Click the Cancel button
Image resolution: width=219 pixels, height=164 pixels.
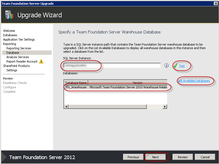[x=205, y=157]
